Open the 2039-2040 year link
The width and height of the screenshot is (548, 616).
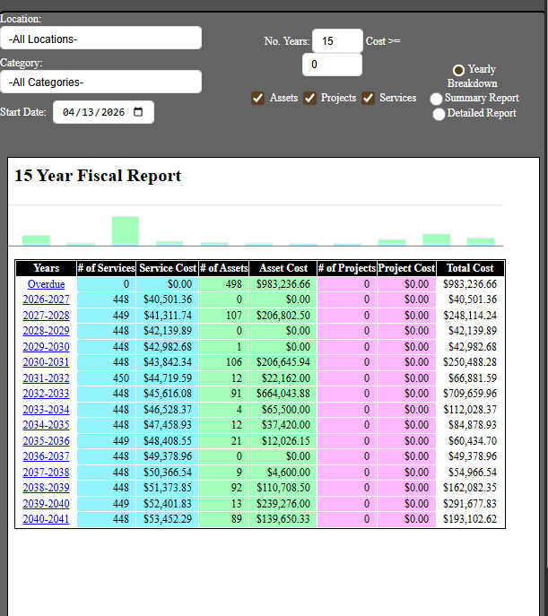click(46, 504)
